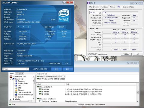Switch to the Memory tab in CPU-Z
The height and width of the screenshot is (108, 144).
tap(112, 7)
